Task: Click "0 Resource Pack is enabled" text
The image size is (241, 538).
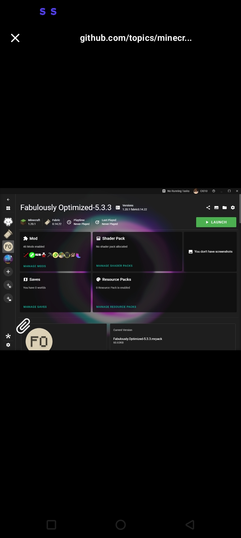Action: tap(113, 288)
